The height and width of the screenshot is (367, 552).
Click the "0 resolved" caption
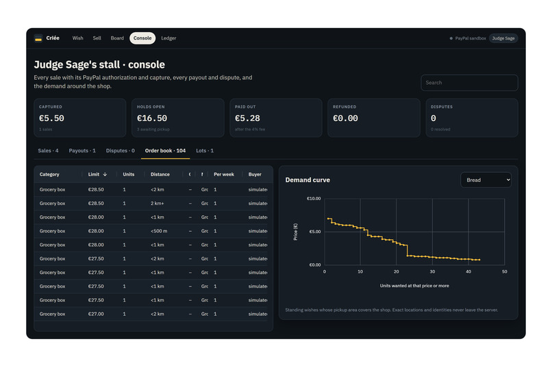440,129
